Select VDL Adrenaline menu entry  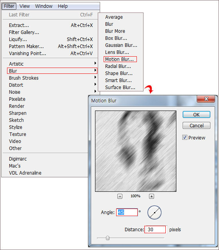click(25, 173)
